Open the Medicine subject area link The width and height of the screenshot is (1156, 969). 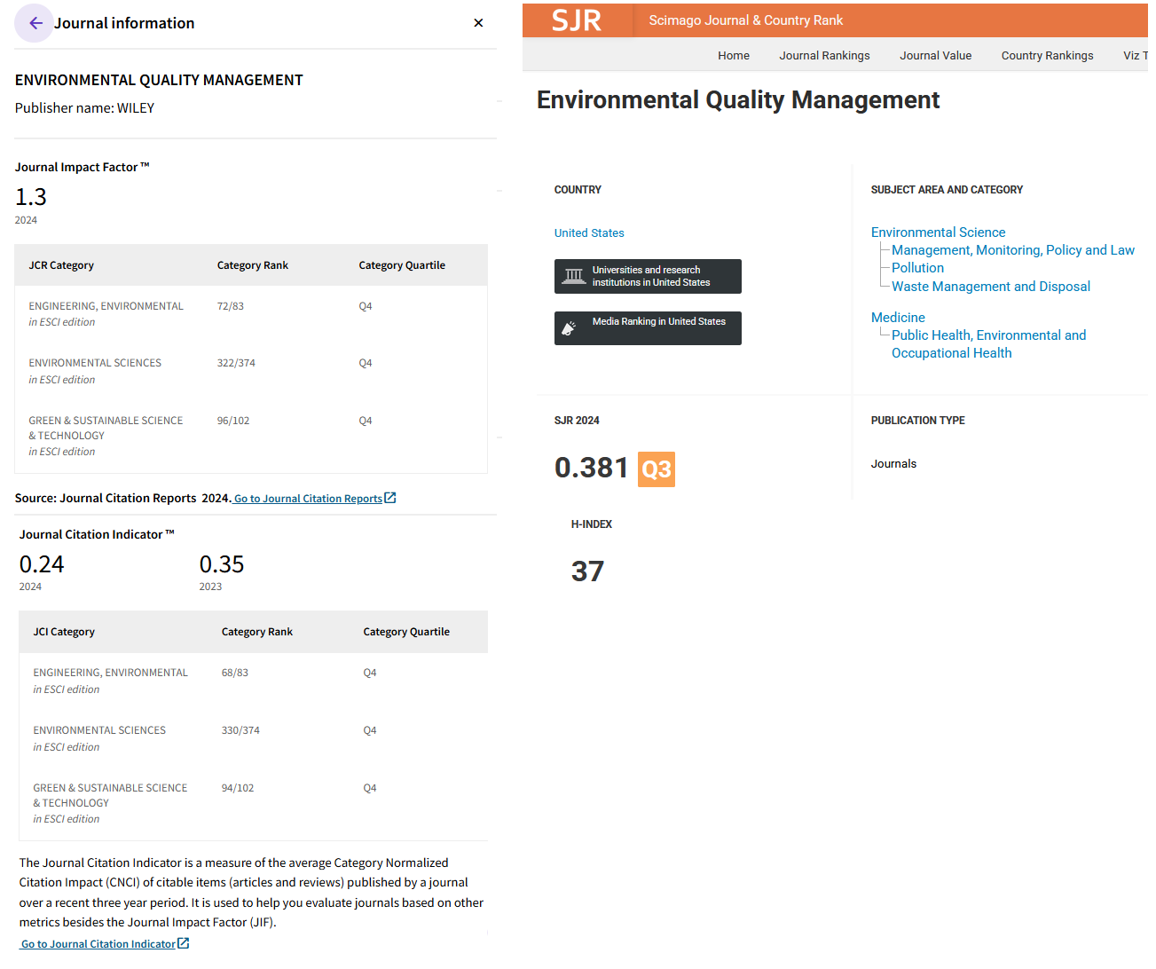[x=898, y=318]
